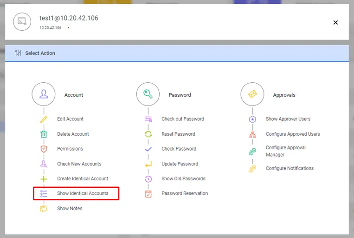
Task: Click the trash icon for Delete Account
Action: [44, 134]
